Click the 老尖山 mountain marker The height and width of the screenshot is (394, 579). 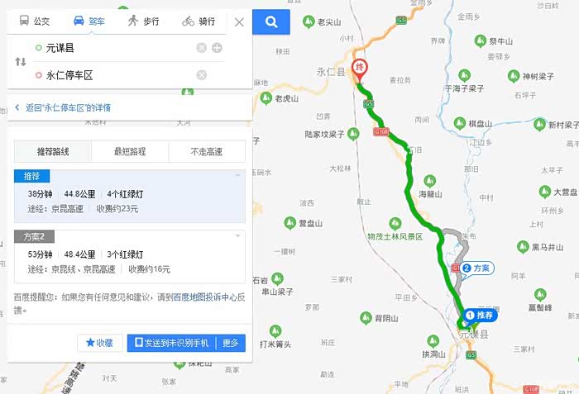(x=309, y=21)
